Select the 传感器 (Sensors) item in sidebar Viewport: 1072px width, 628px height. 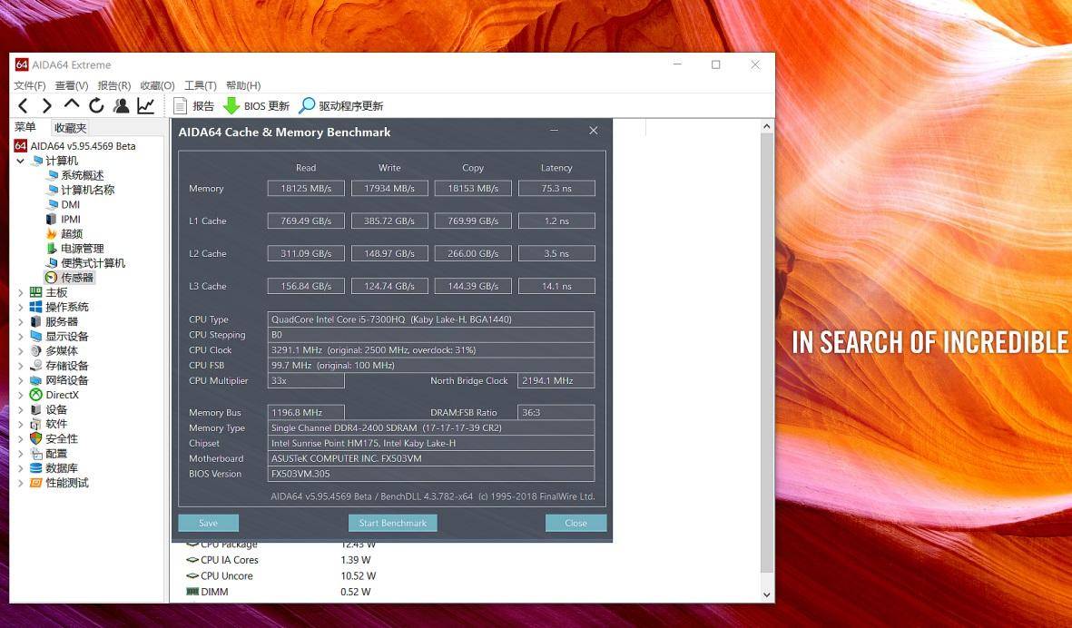tap(77, 277)
